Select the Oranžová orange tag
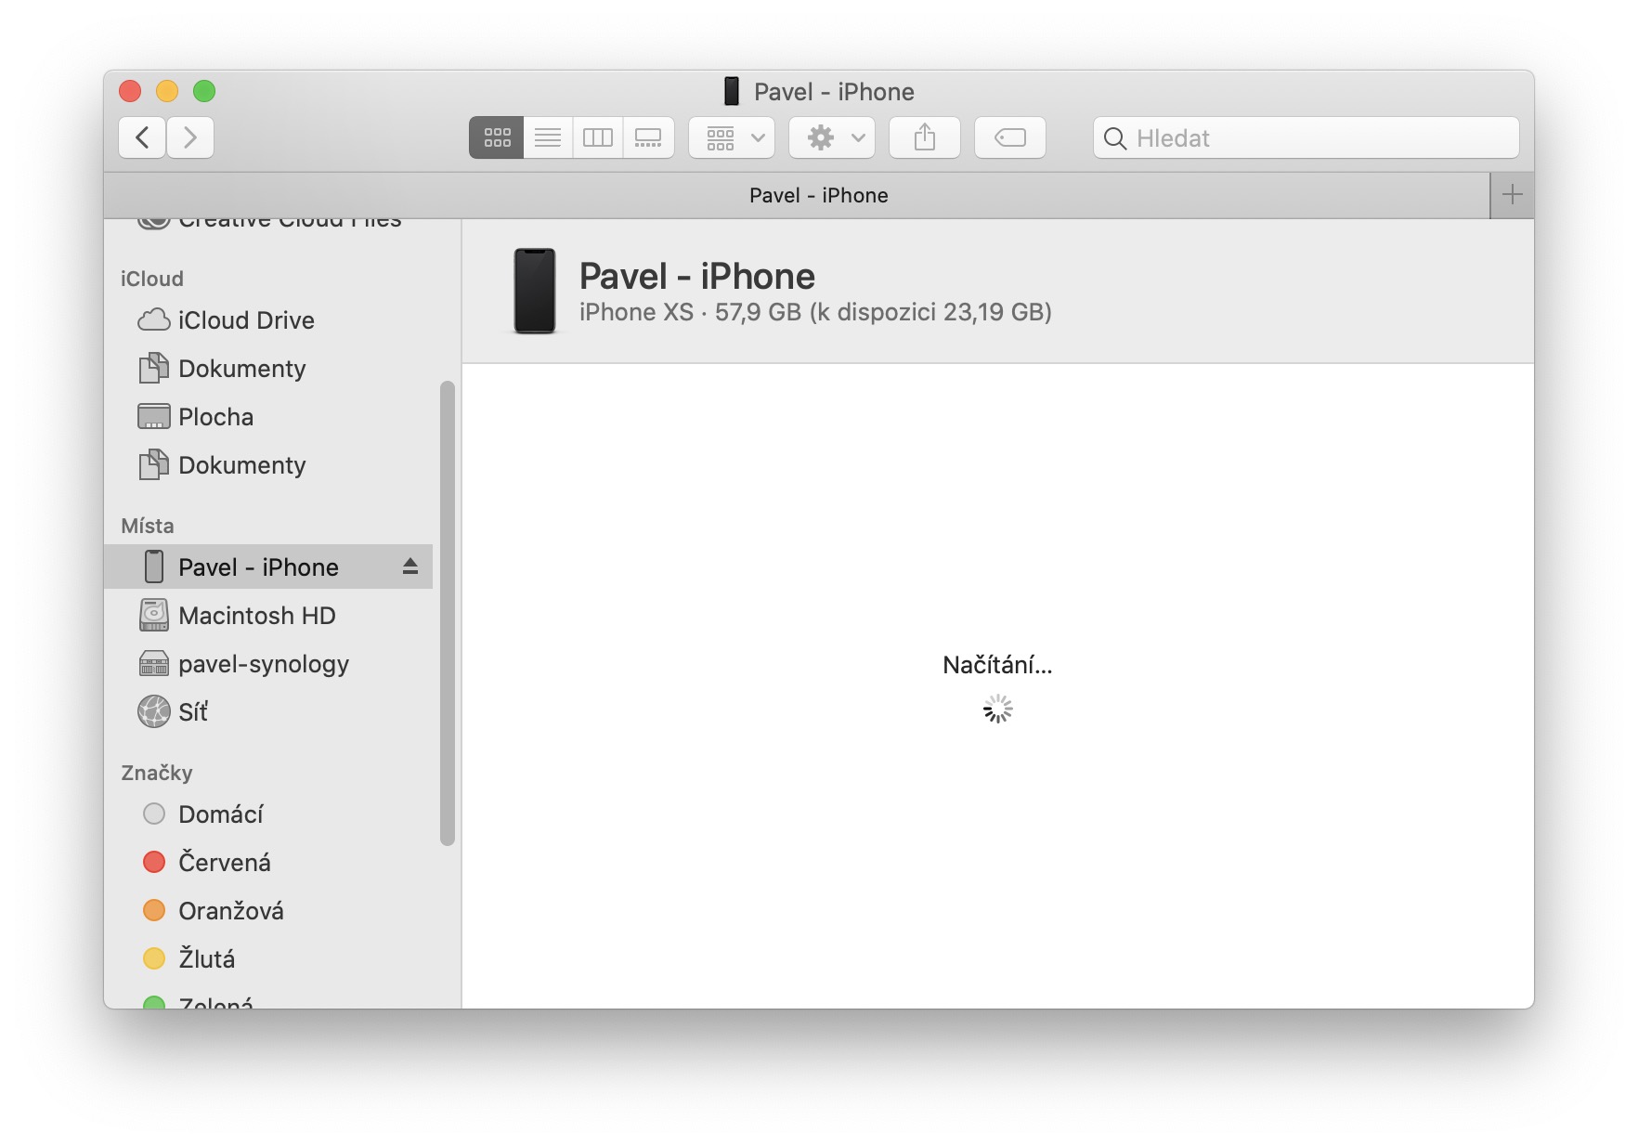Viewport: 1638px width, 1146px height. tap(268, 911)
